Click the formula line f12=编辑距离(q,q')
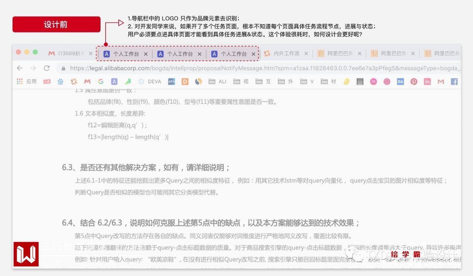 118,125
